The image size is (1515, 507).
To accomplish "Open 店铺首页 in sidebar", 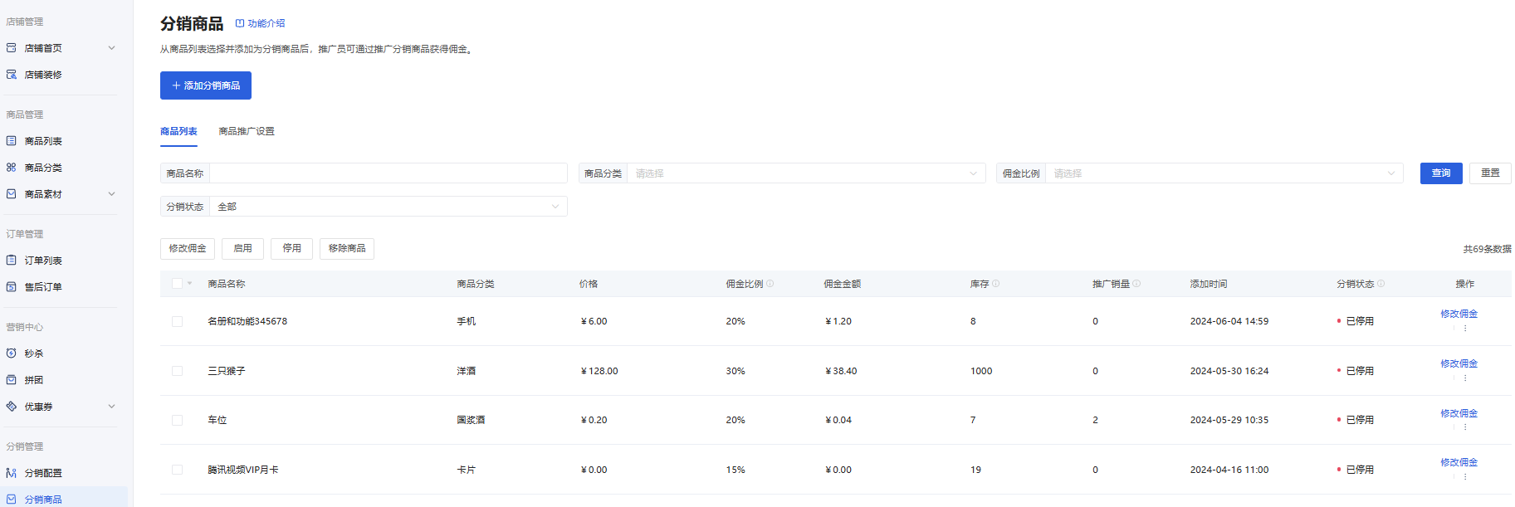I will [43, 48].
